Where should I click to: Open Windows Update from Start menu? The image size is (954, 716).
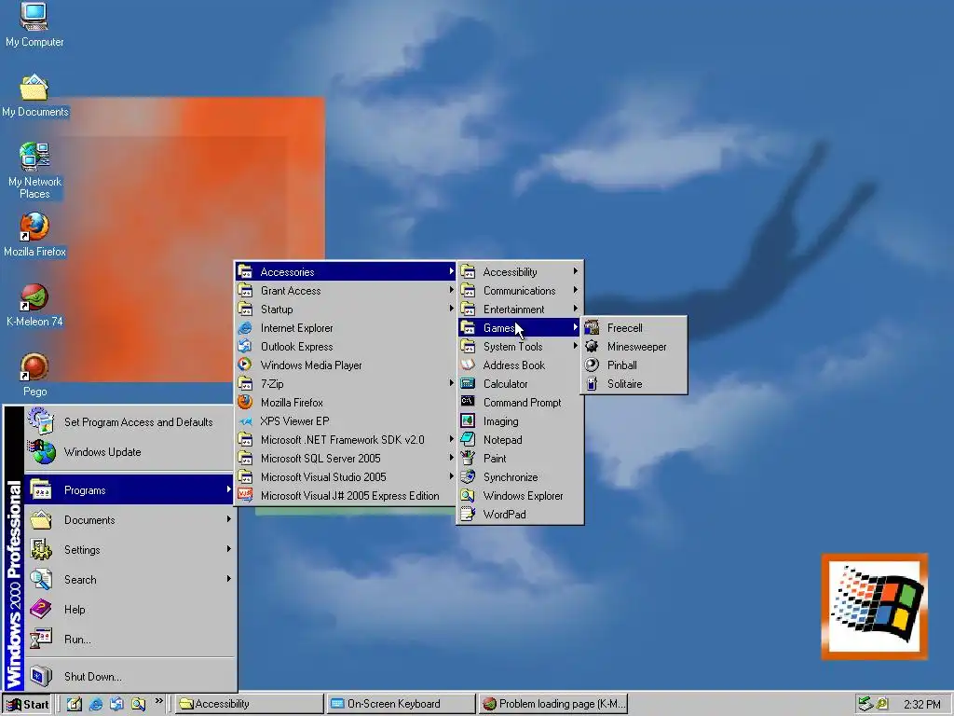129,452
